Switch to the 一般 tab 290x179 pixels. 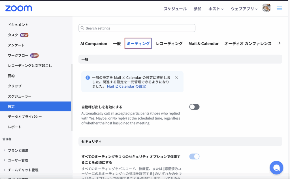(117, 44)
